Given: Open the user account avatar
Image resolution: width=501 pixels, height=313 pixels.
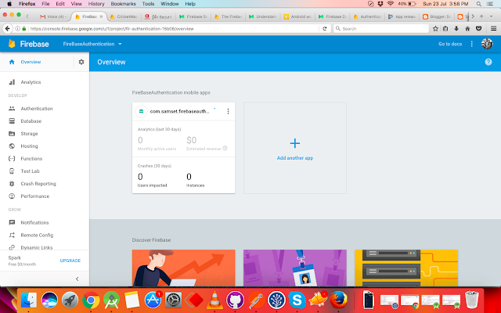Looking at the screenshot, I should (x=487, y=44).
